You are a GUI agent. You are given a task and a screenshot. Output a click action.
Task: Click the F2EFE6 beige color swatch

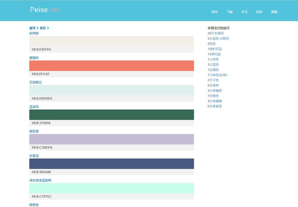pos(112,41)
